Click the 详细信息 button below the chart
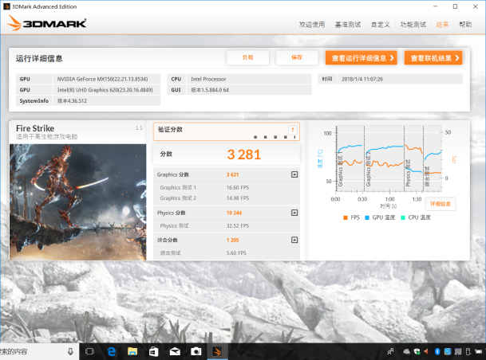 click(441, 204)
